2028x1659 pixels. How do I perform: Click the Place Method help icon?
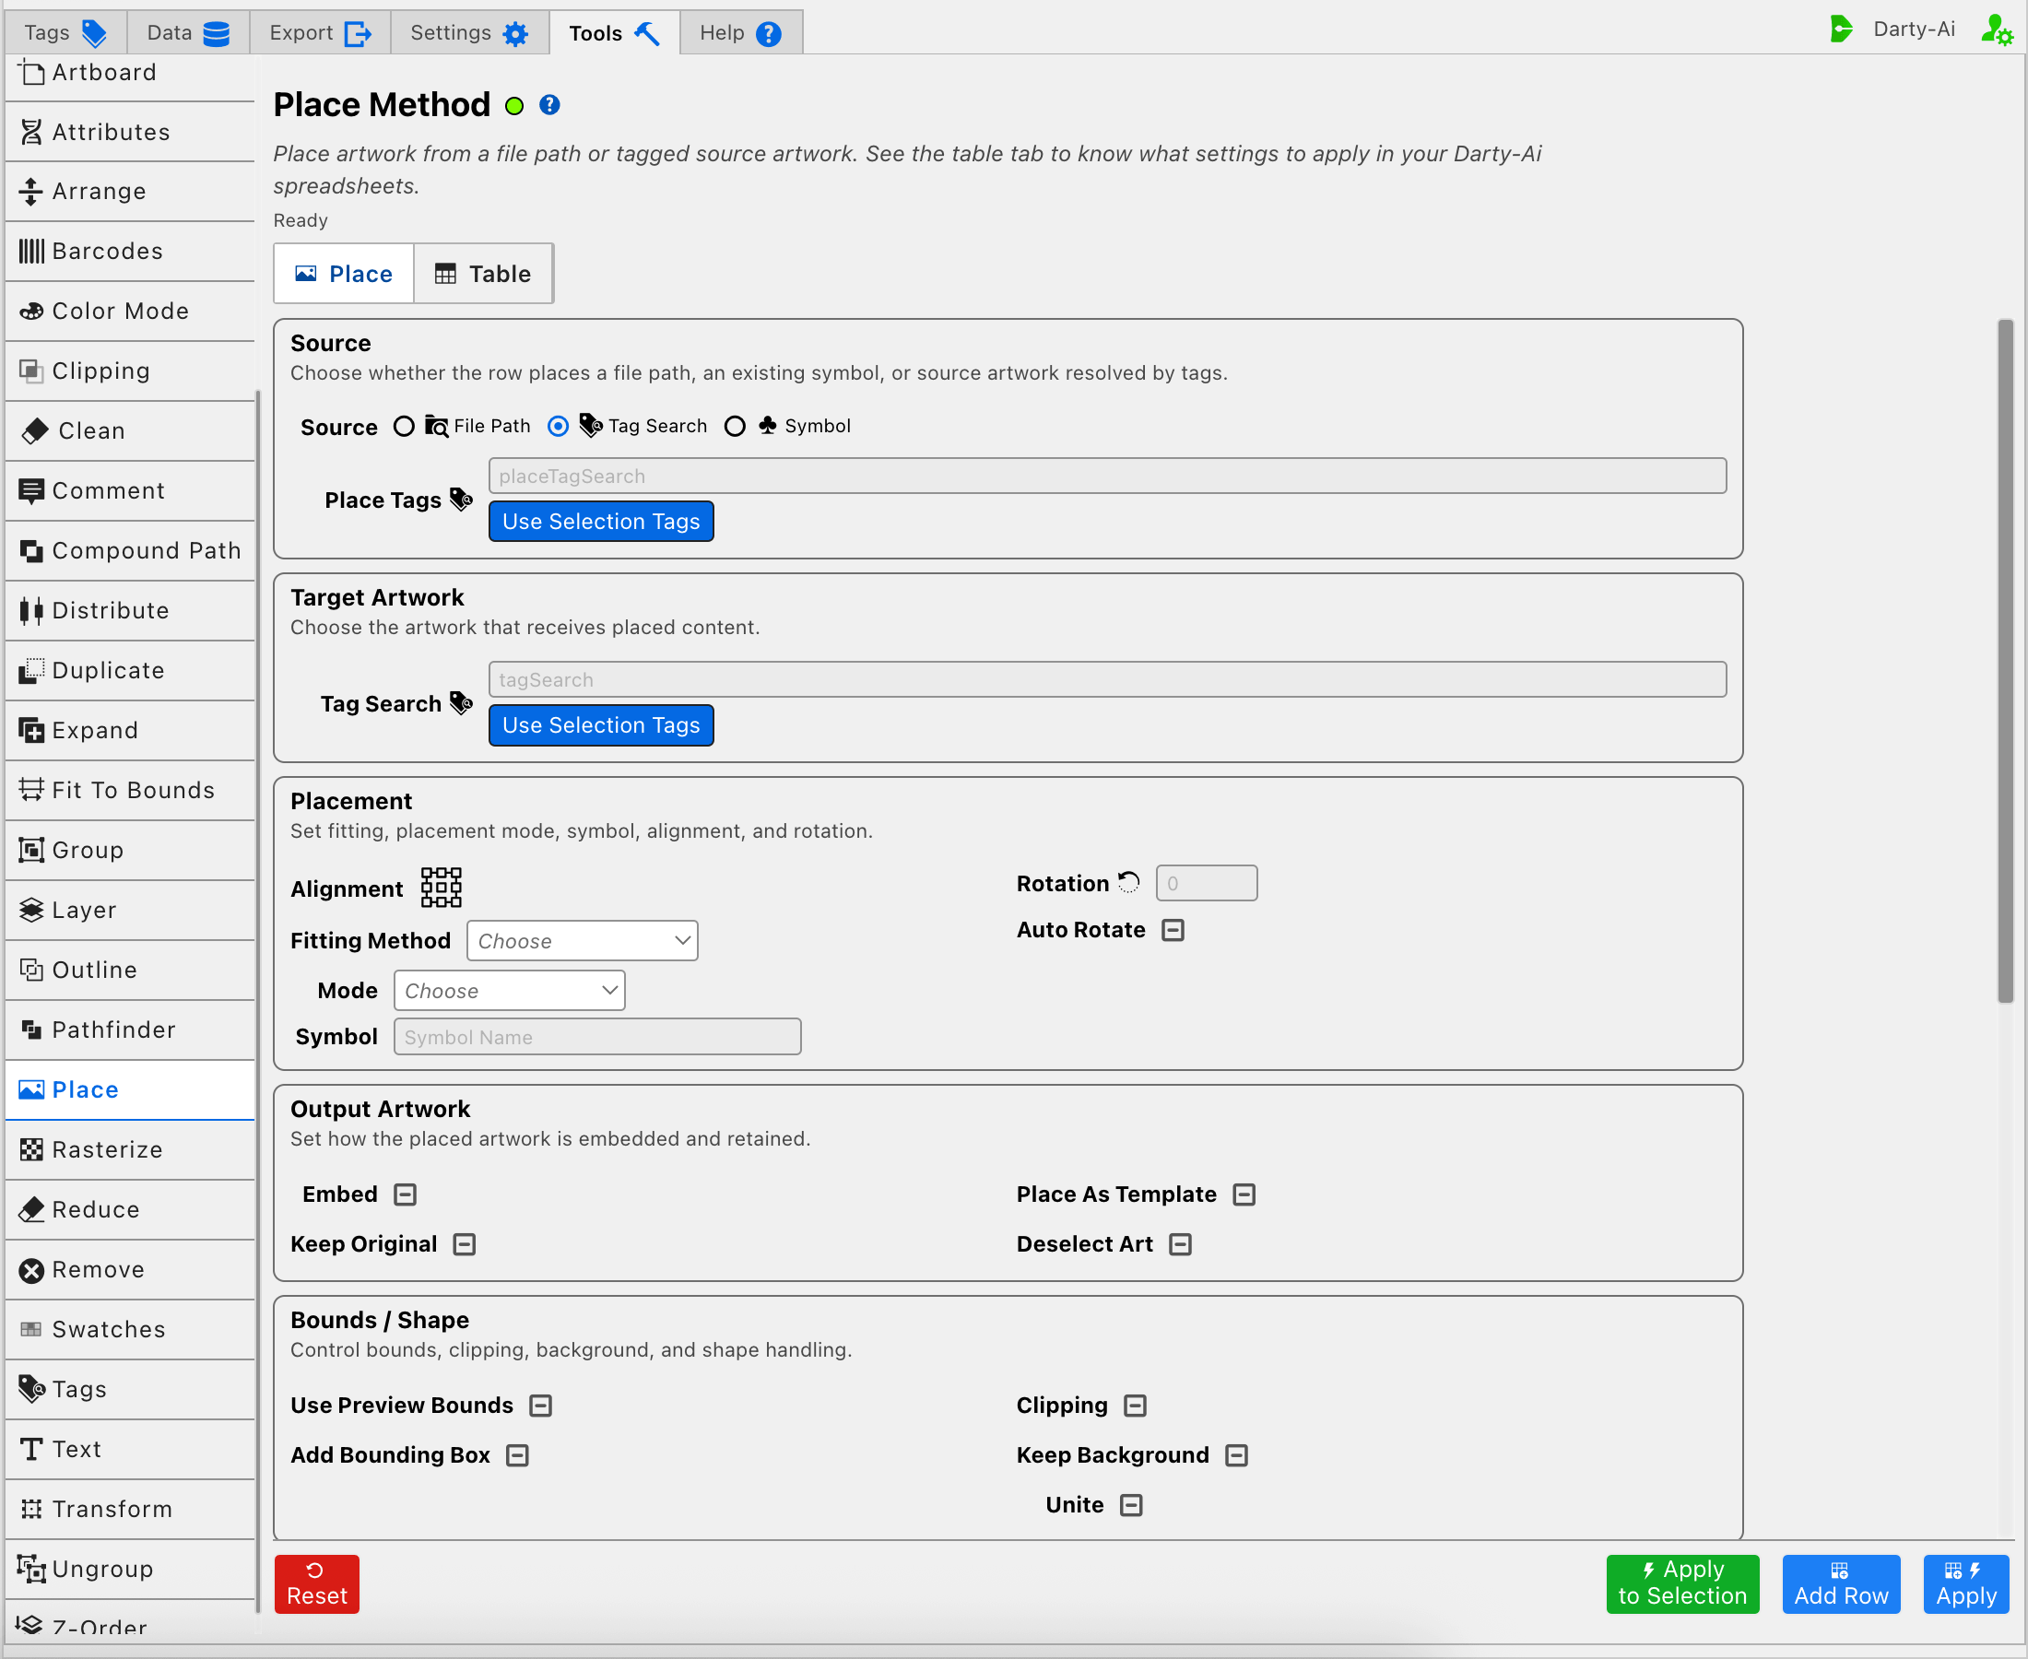pos(549,105)
